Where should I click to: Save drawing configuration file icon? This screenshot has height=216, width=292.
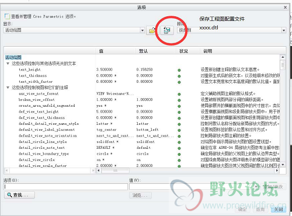pos(167,30)
